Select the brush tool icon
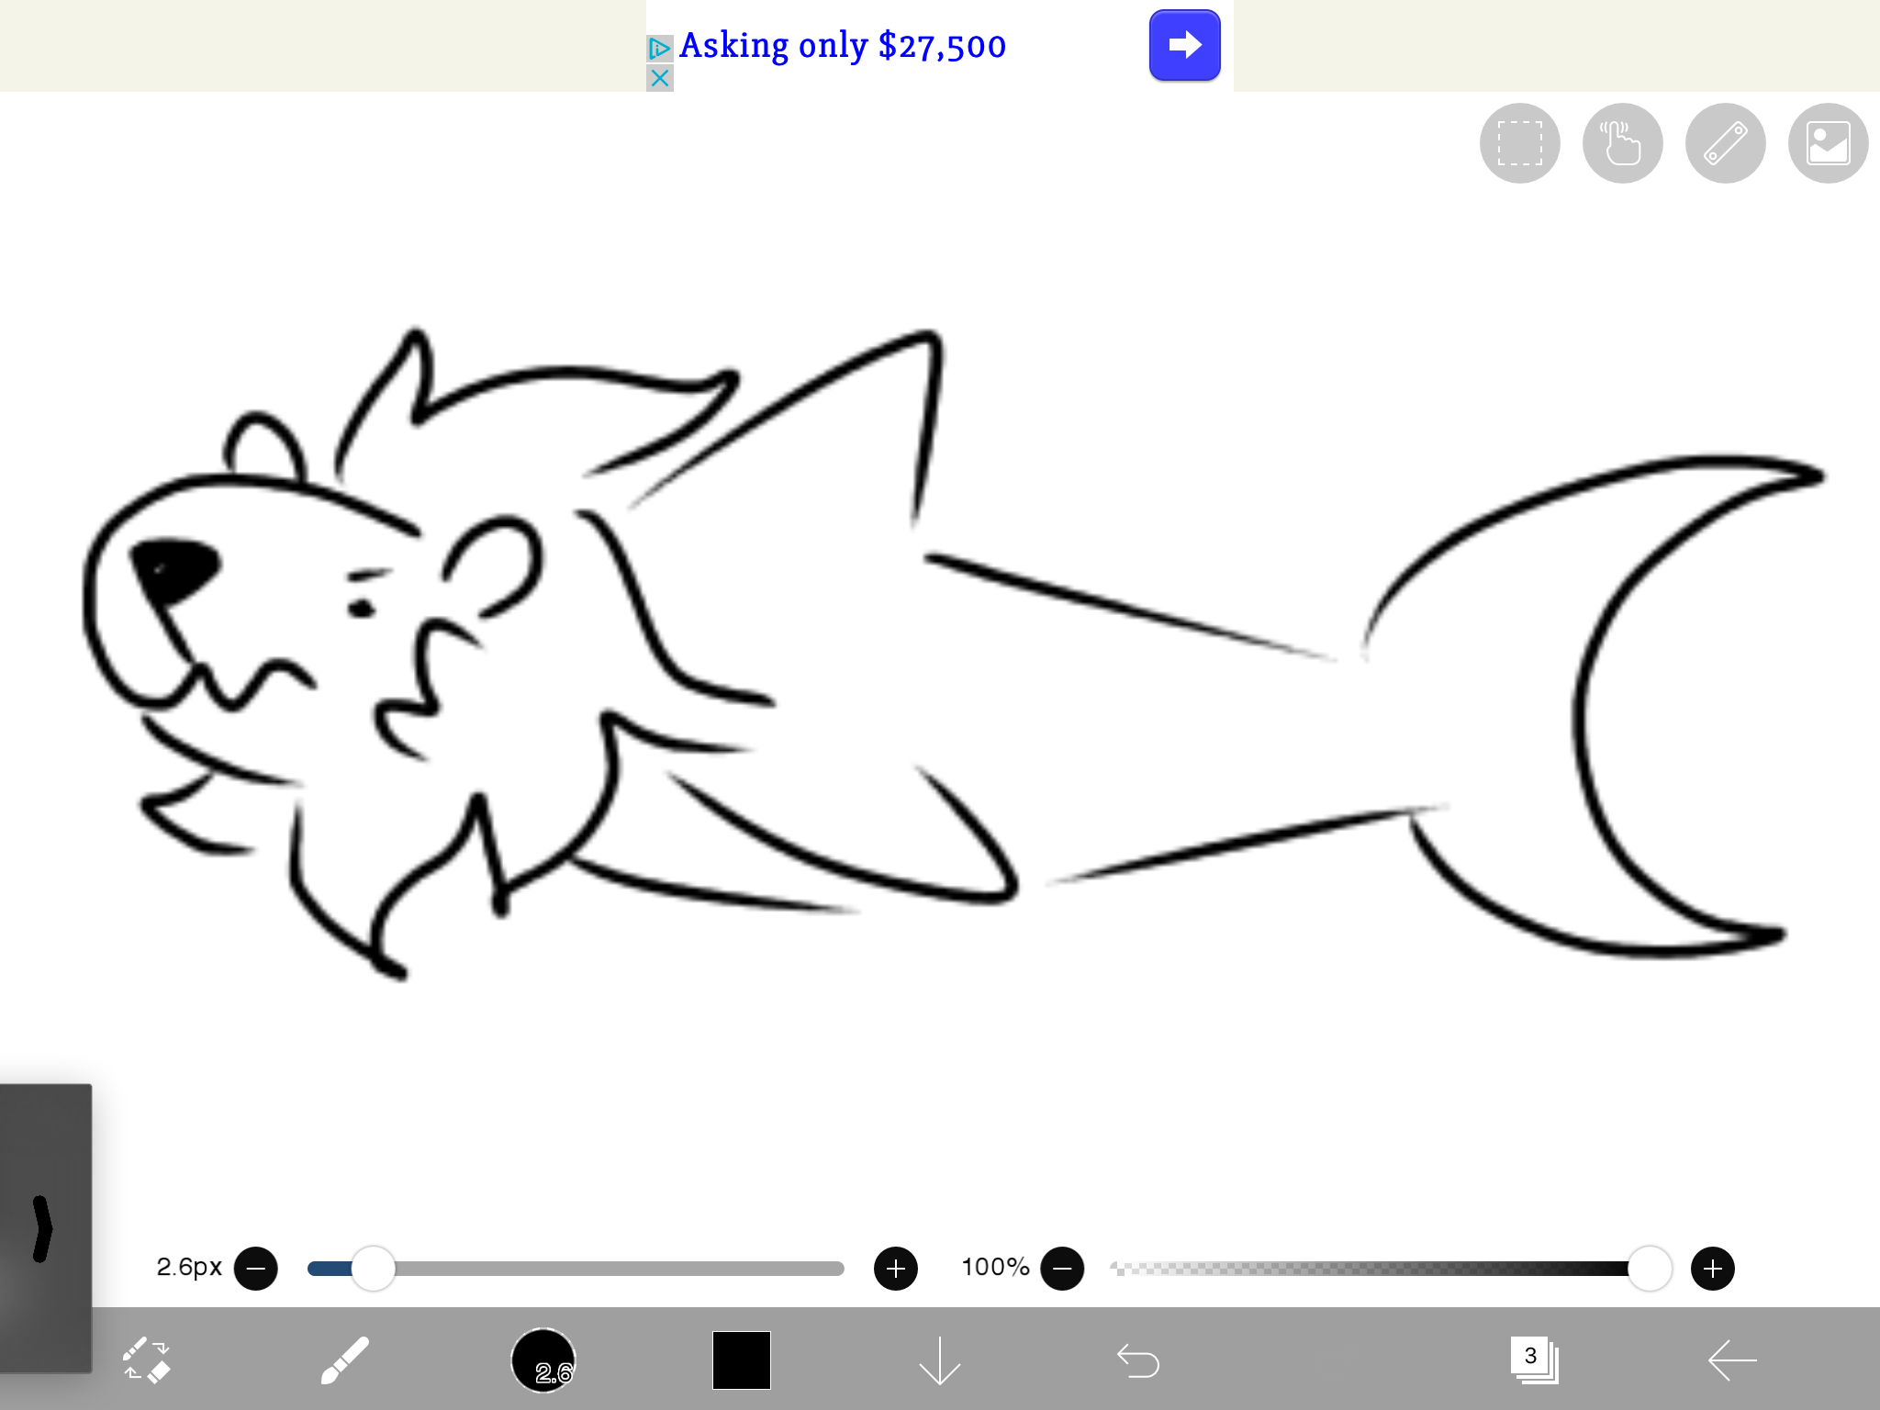The image size is (1880, 1410). point(345,1360)
